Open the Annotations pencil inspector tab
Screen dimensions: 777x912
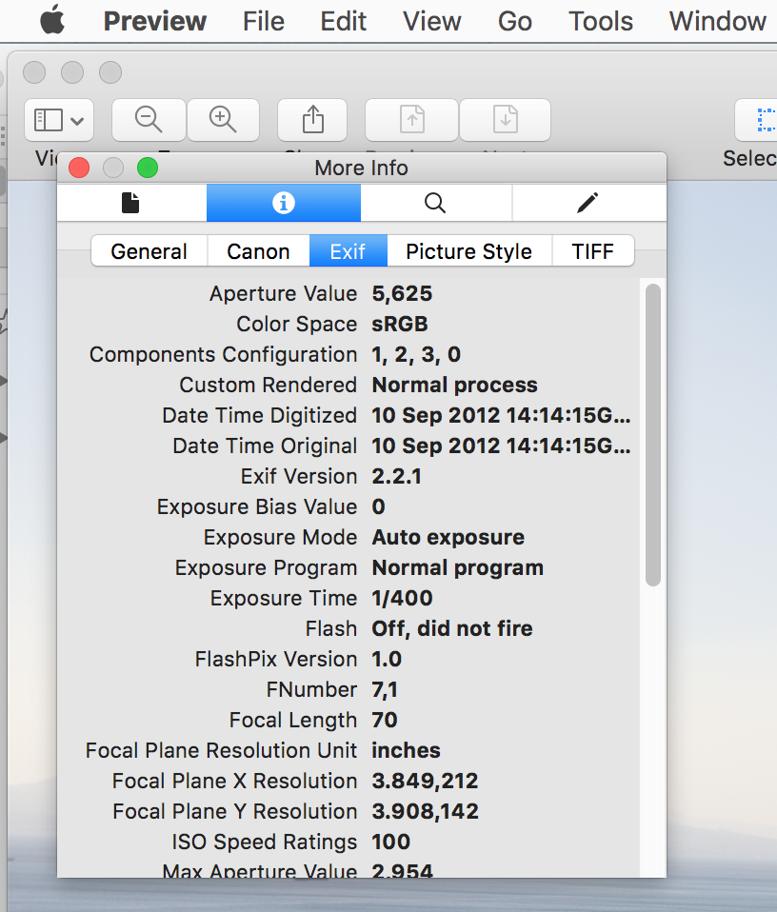point(588,203)
